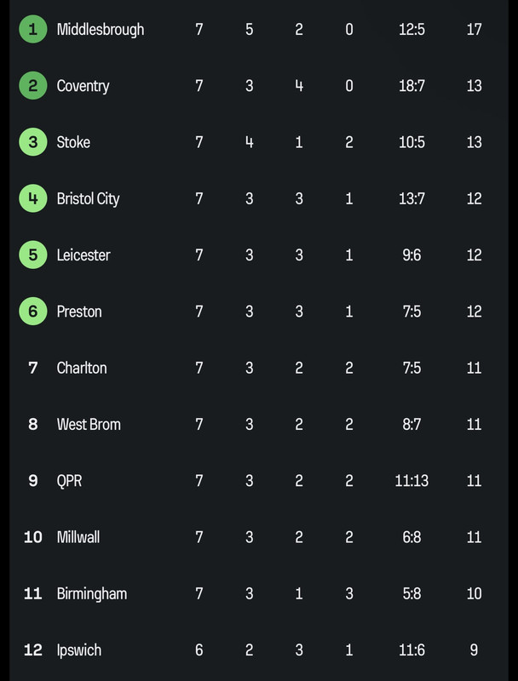Image resolution: width=518 pixels, height=681 pixels.
Task: Click Ipswich in twelfth place
Action: (x=79, y=650)
